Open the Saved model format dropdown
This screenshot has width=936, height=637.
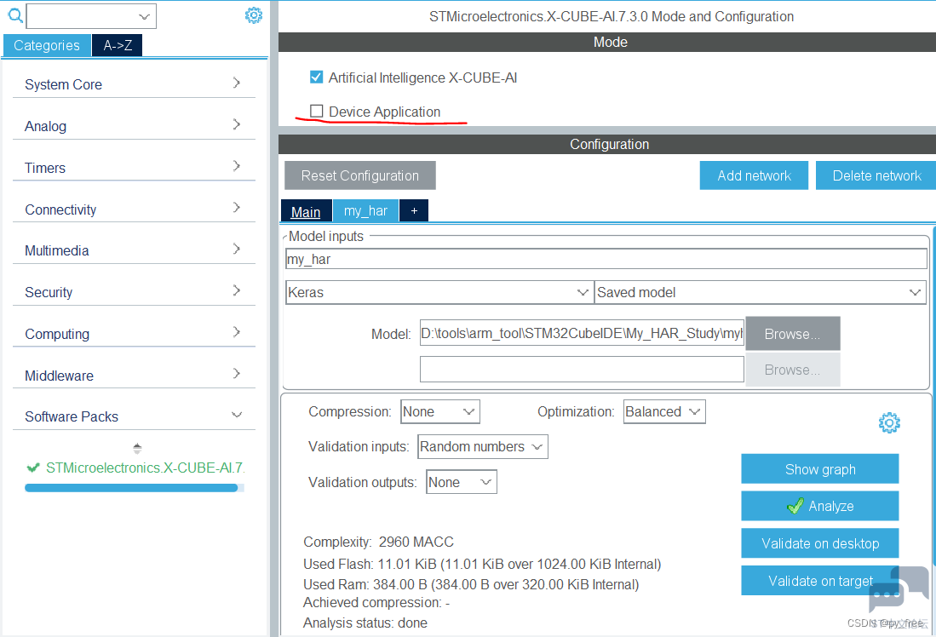tap(760, 293)
